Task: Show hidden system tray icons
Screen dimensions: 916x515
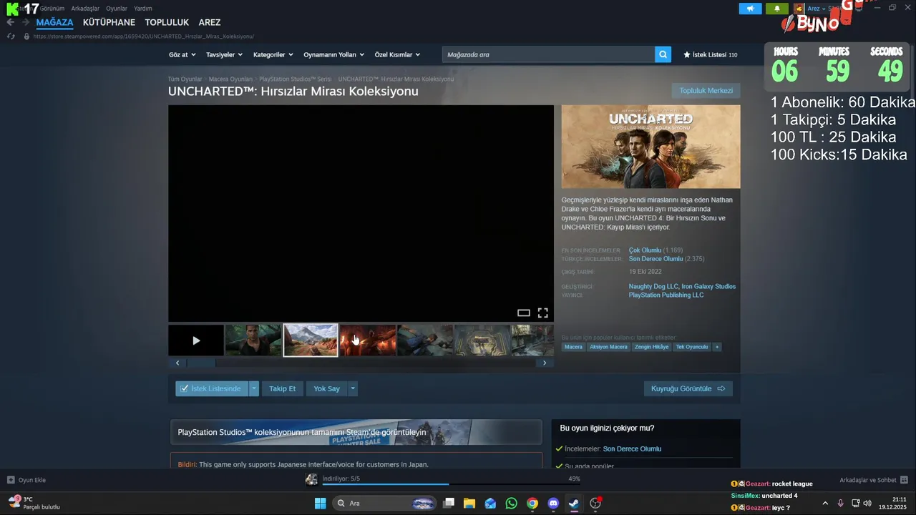Action: (x=825, y=504)
